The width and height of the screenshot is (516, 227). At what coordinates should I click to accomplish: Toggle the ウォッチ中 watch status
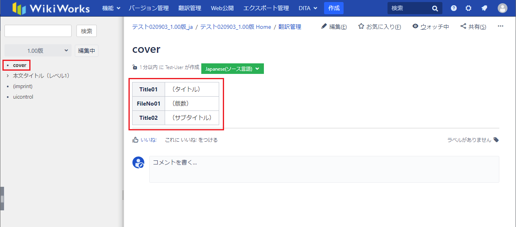click(x=431, y=27)
